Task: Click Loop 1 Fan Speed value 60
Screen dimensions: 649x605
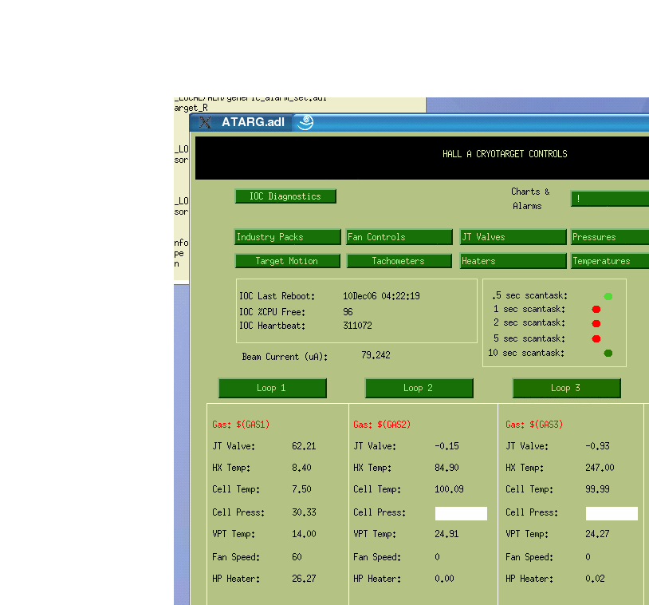Action: [297, 557]
